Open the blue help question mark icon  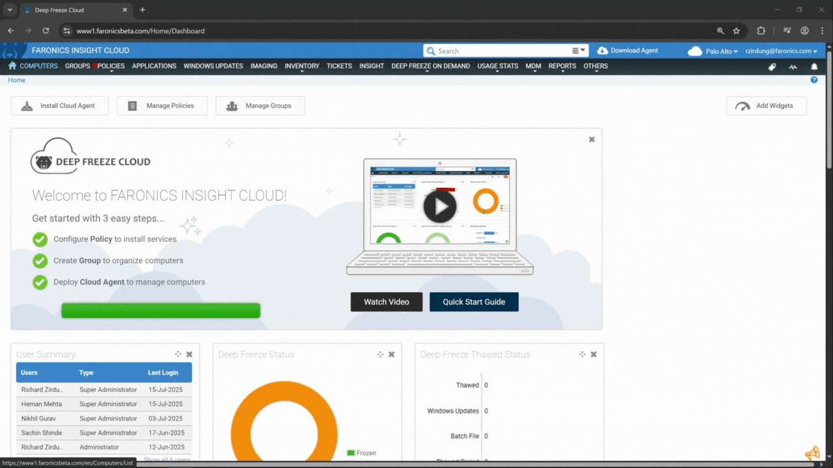click(814, 80)
